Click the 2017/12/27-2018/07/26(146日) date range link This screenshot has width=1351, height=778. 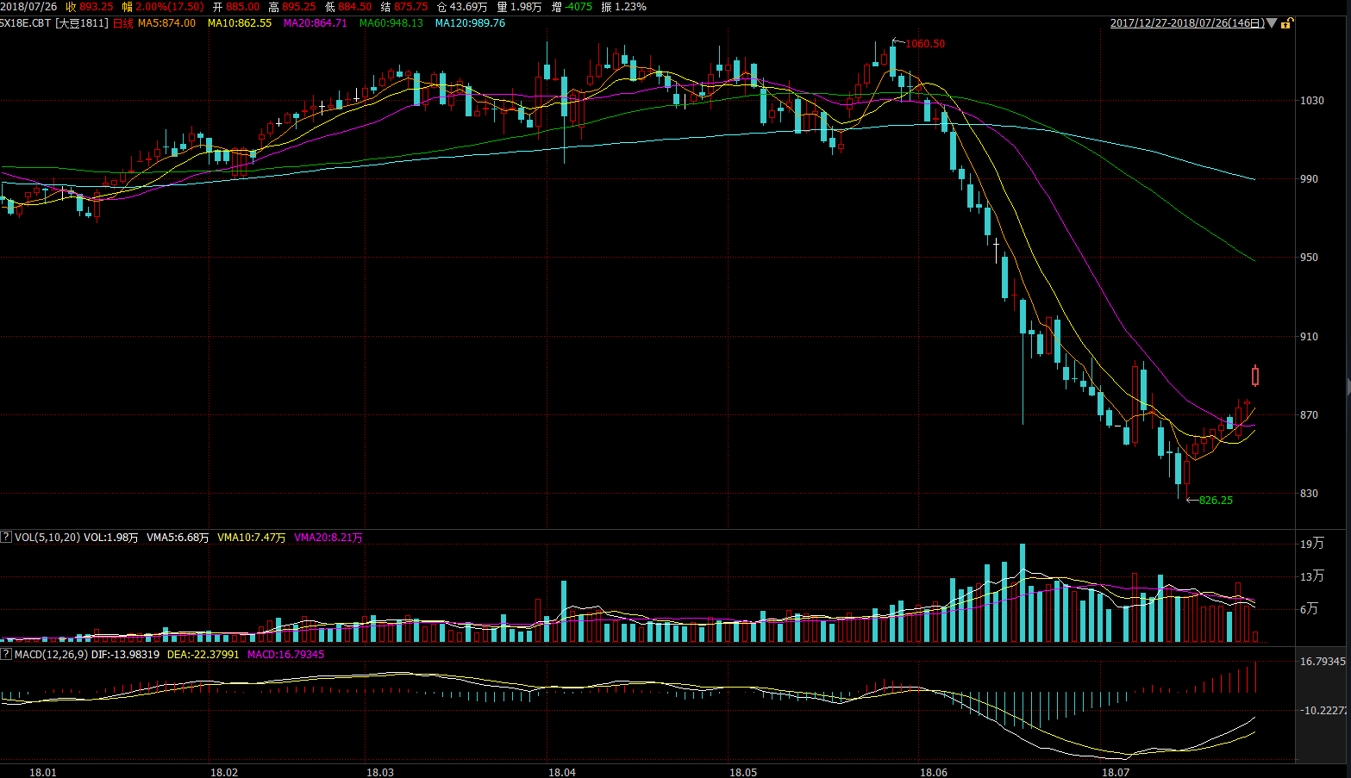pos(1187,23)
